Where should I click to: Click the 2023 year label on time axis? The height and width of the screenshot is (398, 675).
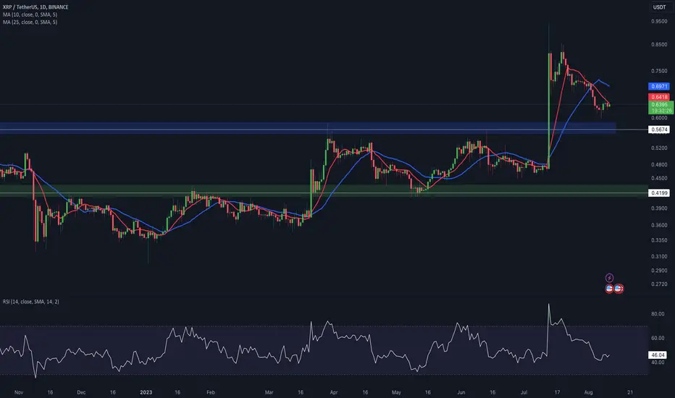tap(146, 392)
